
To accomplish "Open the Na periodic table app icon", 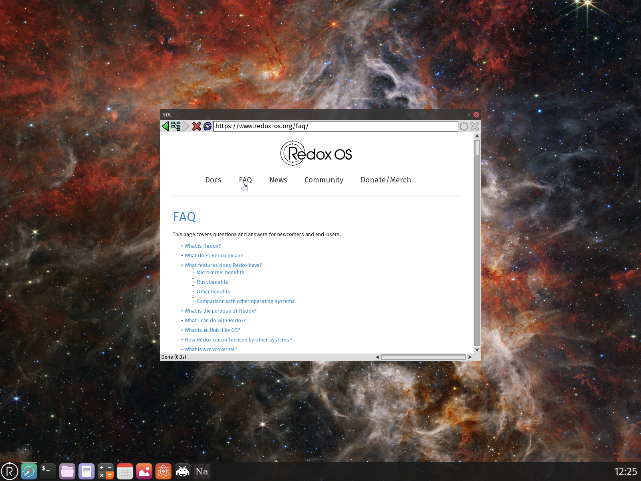I will tap(202, 471).
